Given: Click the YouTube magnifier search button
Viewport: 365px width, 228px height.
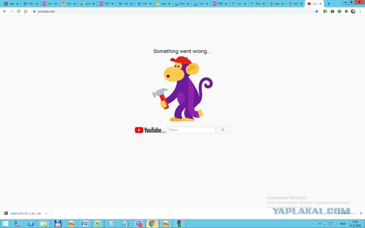Looking at the screenshot, I should tap(223, 130).
